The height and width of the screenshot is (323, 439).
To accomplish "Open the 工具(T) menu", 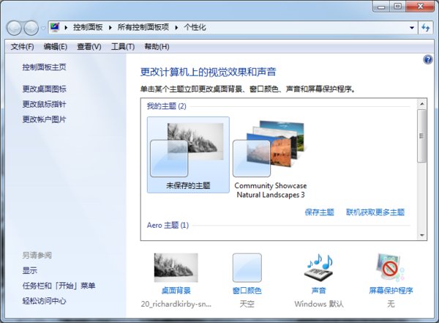I will tap(123, 47).
